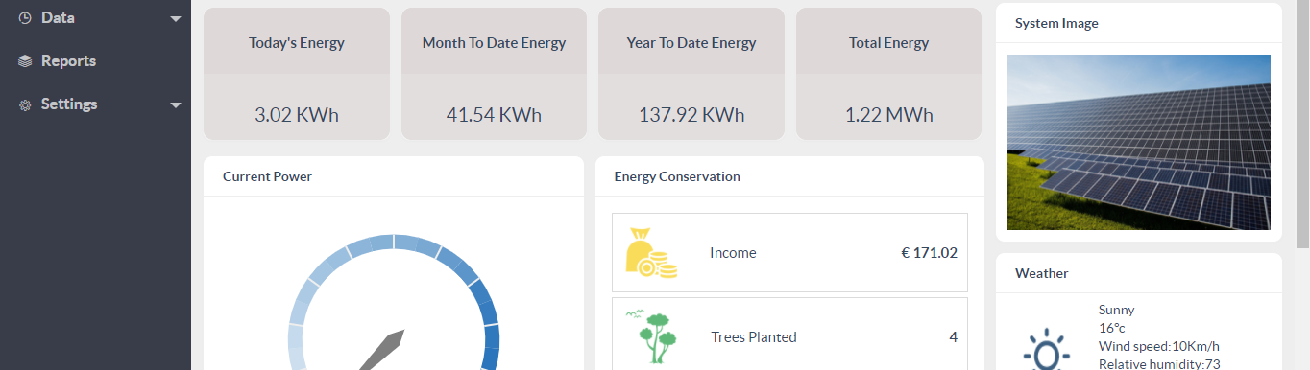Click the Reports stack icon in sidebar
Viewport: 1310px width, 370px height.
[x=25, y=61]
